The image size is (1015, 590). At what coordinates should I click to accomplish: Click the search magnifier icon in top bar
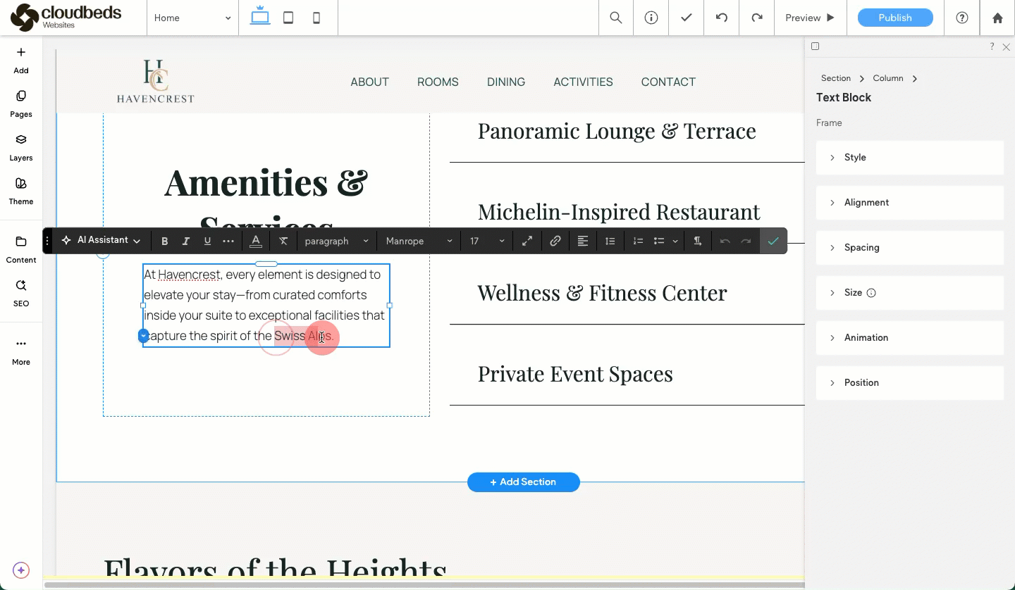click(x=616, y=18)
